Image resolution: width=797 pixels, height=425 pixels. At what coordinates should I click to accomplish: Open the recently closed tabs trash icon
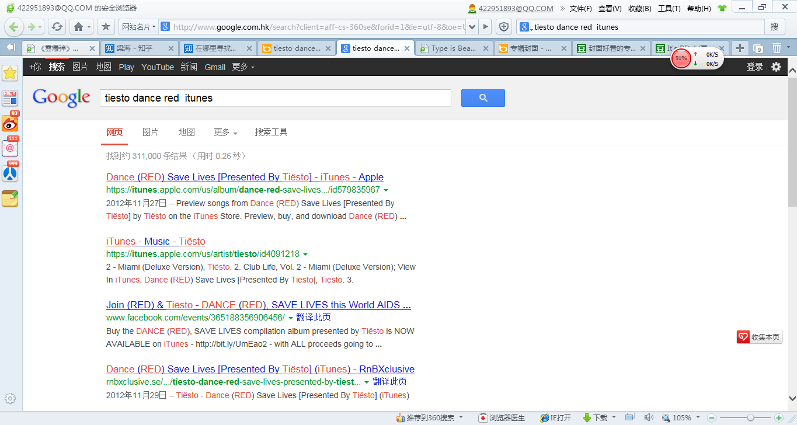pyautogui.click(x=777, y=48)
